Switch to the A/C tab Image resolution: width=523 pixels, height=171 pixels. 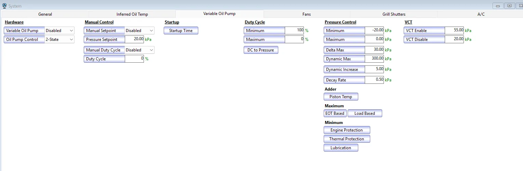(x=481, y=14)
